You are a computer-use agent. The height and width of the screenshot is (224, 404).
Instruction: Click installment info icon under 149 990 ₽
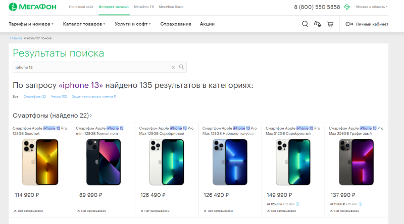297,204
